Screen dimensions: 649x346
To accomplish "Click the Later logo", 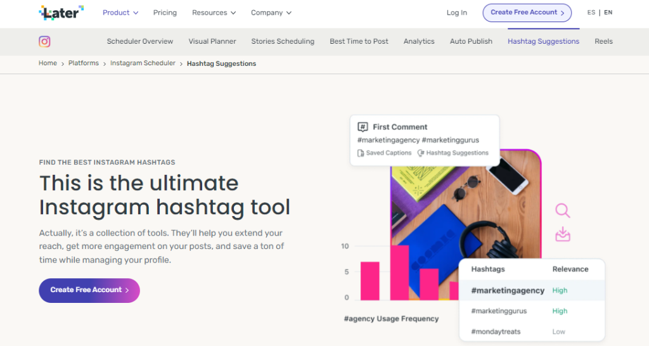I will pyautogui.click(x=61, y=13).
